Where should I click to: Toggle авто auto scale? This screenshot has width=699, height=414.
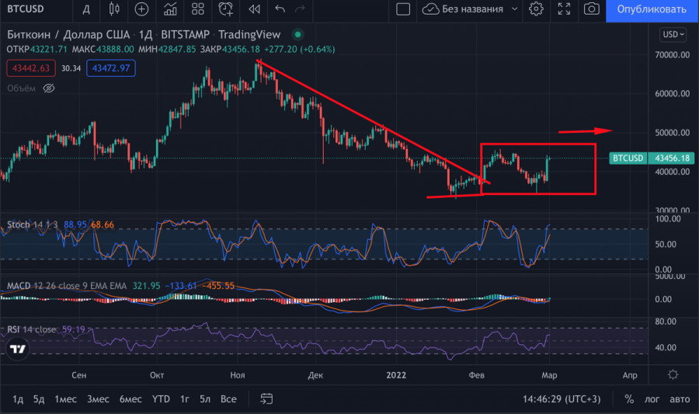click(x=680, y=398)
